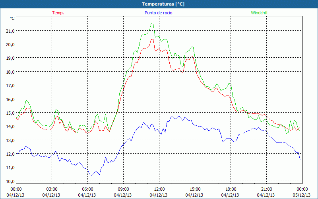The image size is (318, 199).
Task: Click the 18,0 y-axis value
Action: (x=11, y=72)
